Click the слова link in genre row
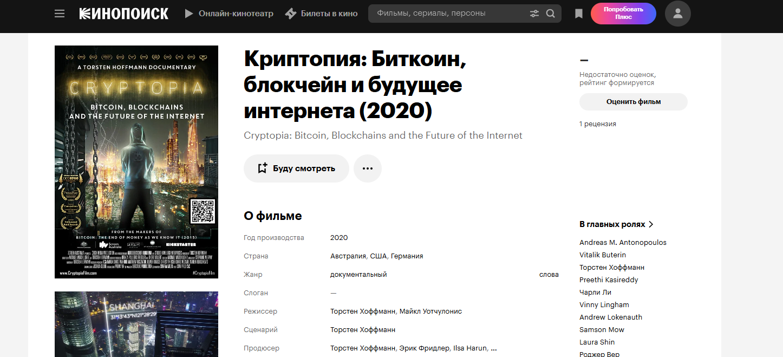This screenshot has width=783, height=357. click(549, 275)
